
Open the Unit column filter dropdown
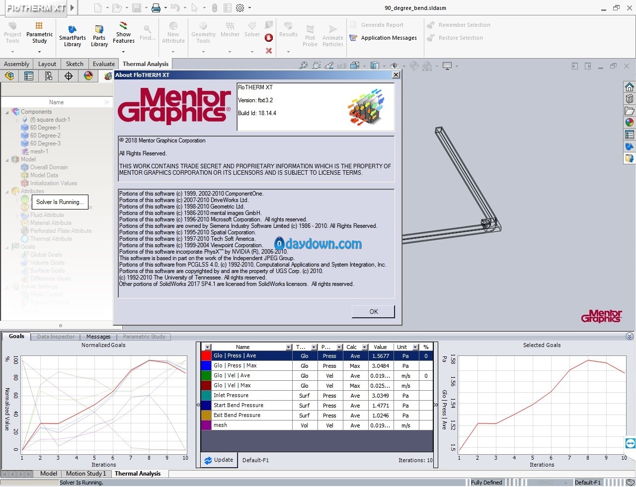click(x=415, y=347)
